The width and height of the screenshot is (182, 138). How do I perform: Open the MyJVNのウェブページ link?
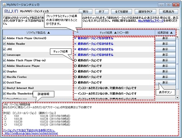(x=151, y=21)
